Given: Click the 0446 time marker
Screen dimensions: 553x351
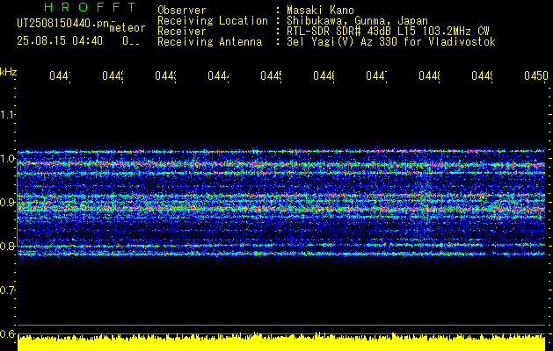Looking at the screenshot, I should pos(324,75).
